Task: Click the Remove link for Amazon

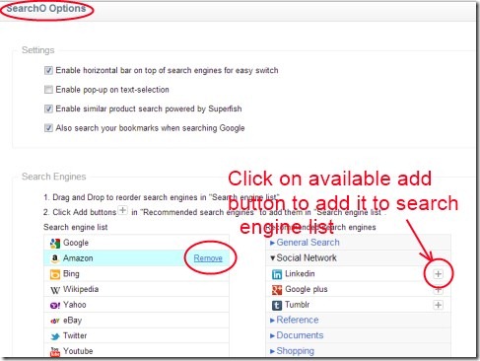Action: 208,258
